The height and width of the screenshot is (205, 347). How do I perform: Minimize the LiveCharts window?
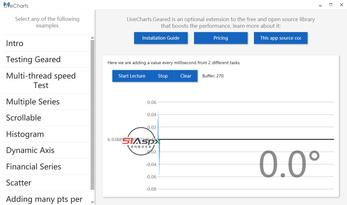320,5
